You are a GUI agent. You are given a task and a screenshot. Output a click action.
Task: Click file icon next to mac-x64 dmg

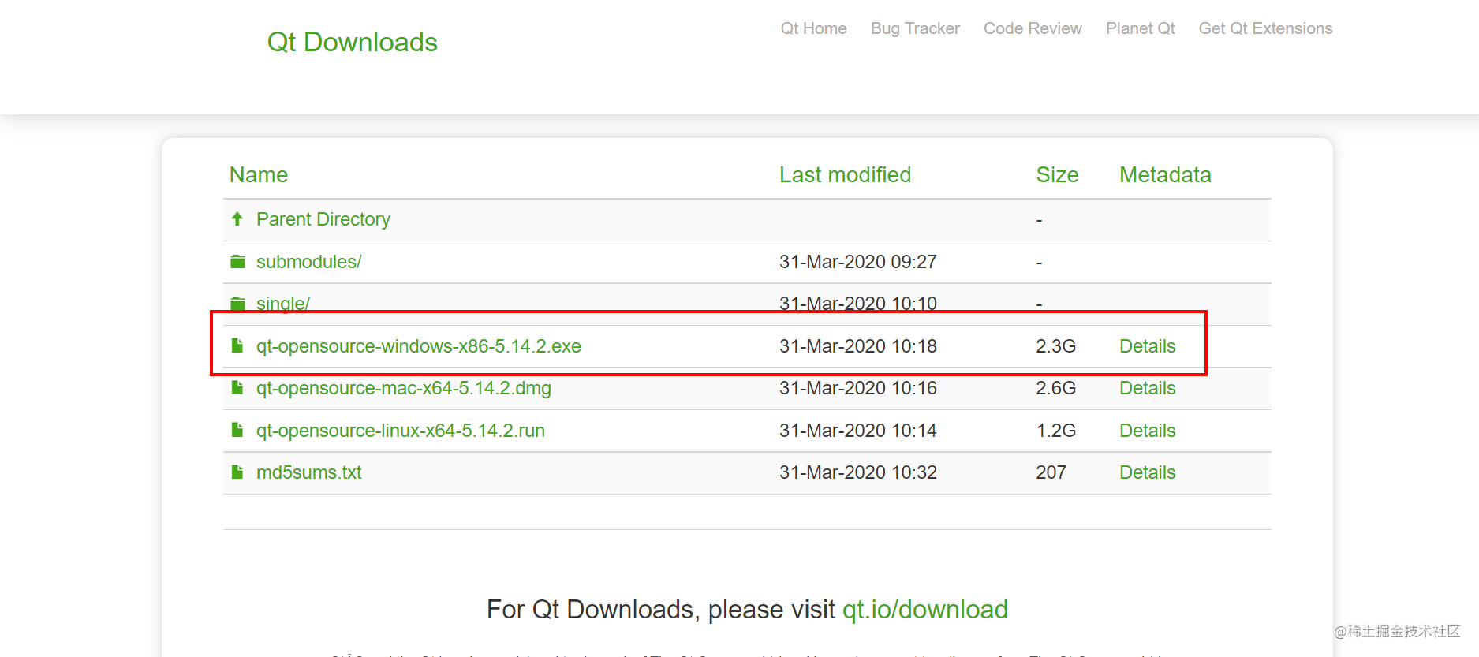coord(237,387)
